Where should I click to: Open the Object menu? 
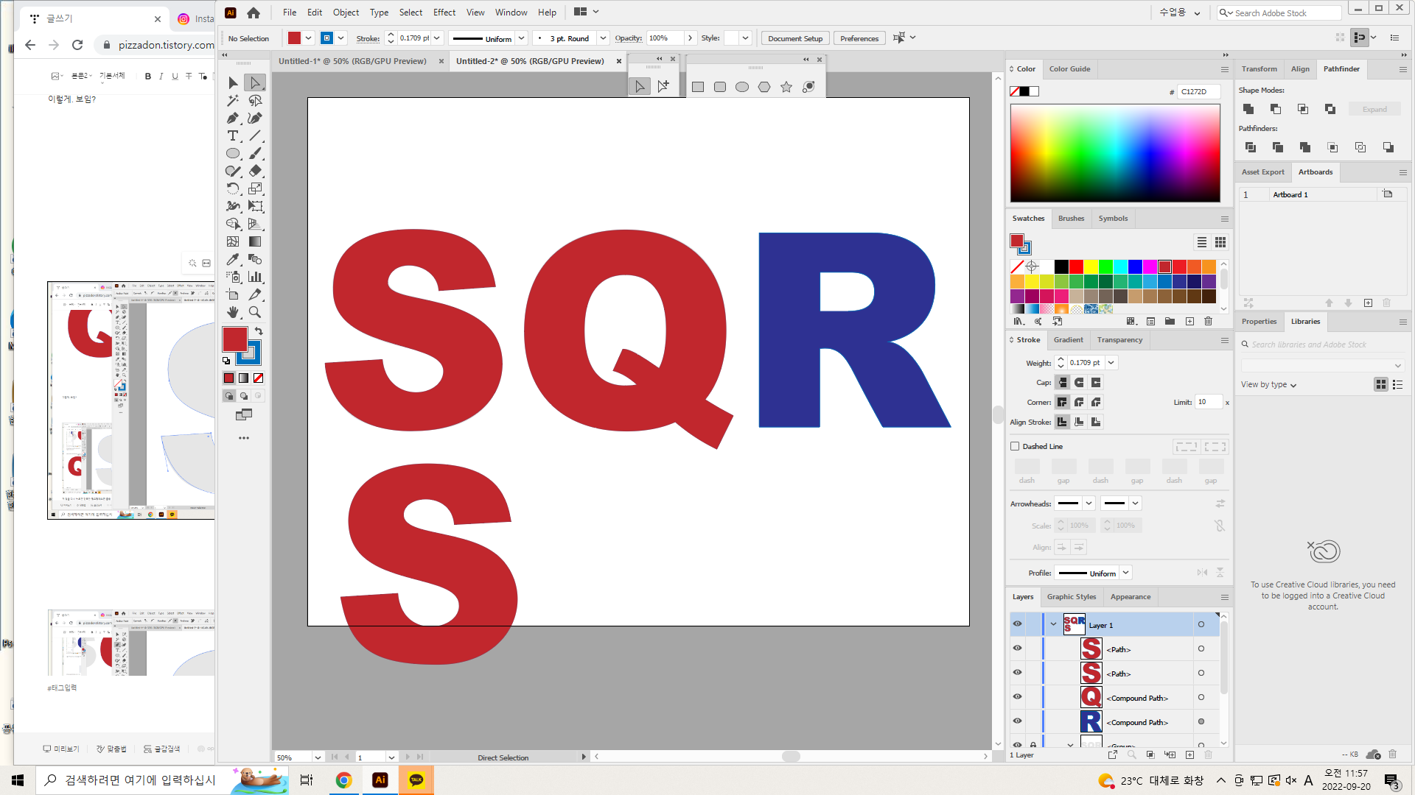346,13
